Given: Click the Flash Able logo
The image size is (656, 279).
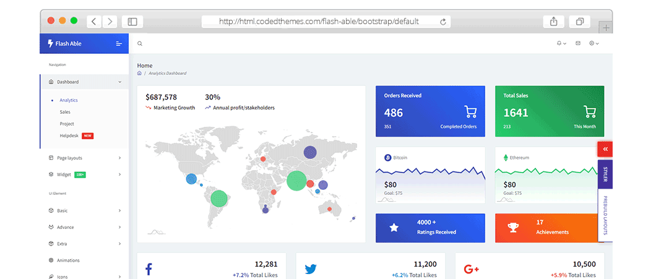Looking at the screenshot, I should click(65, 43).
